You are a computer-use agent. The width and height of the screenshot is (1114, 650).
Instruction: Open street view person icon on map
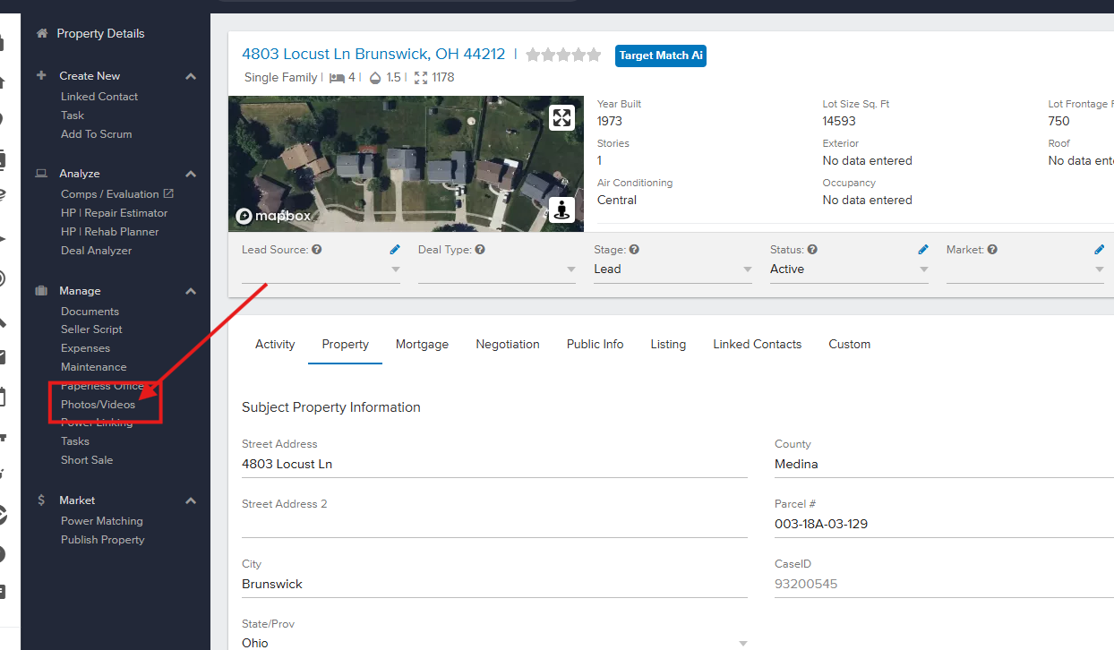pos(561,210)
